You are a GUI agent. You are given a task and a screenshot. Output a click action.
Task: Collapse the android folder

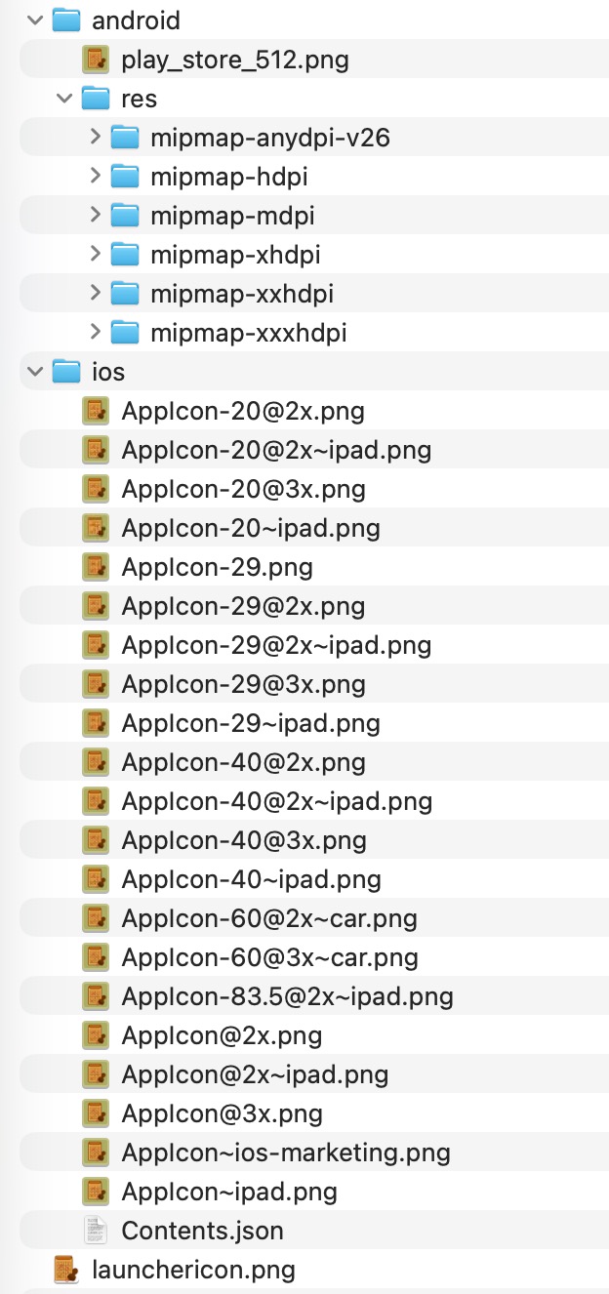point(35,20)
